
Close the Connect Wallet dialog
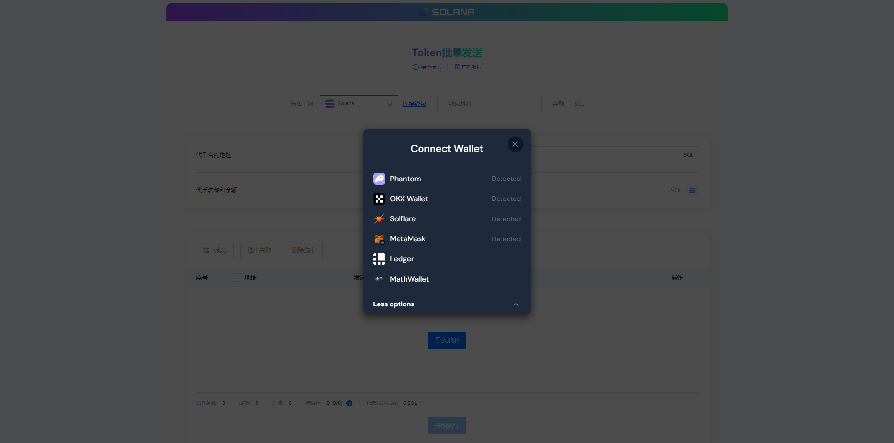point(515,144)
